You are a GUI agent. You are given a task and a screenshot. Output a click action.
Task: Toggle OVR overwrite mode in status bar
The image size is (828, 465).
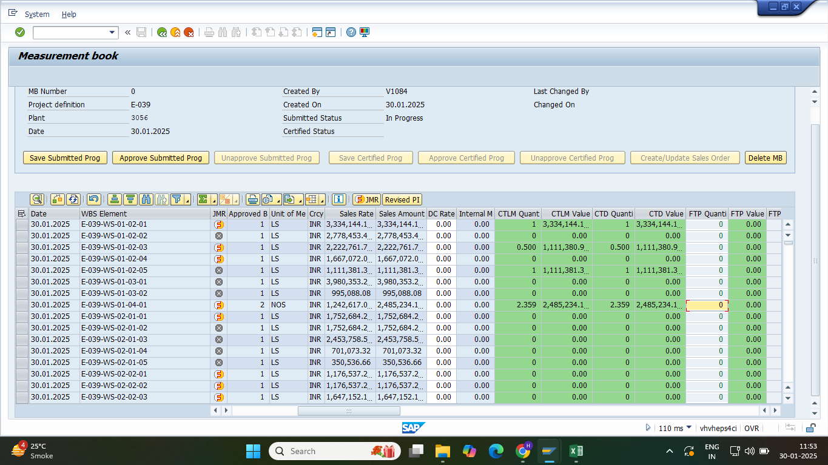coord(752,428)
